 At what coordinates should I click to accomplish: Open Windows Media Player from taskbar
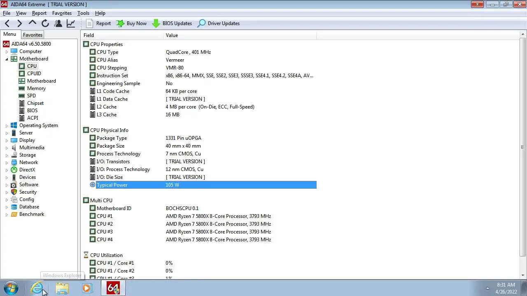87,288
